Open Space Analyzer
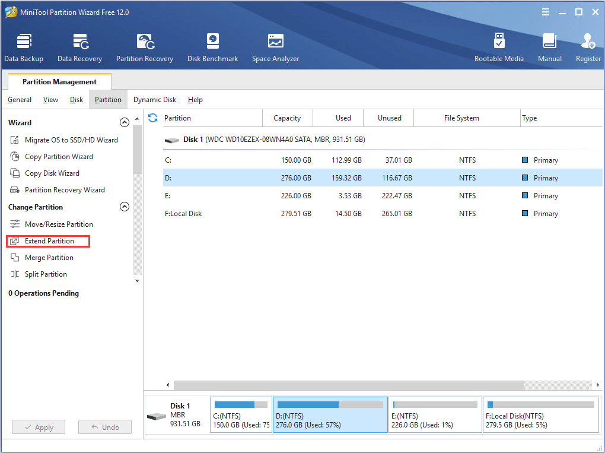605x453 pixels. click(275, 47)
